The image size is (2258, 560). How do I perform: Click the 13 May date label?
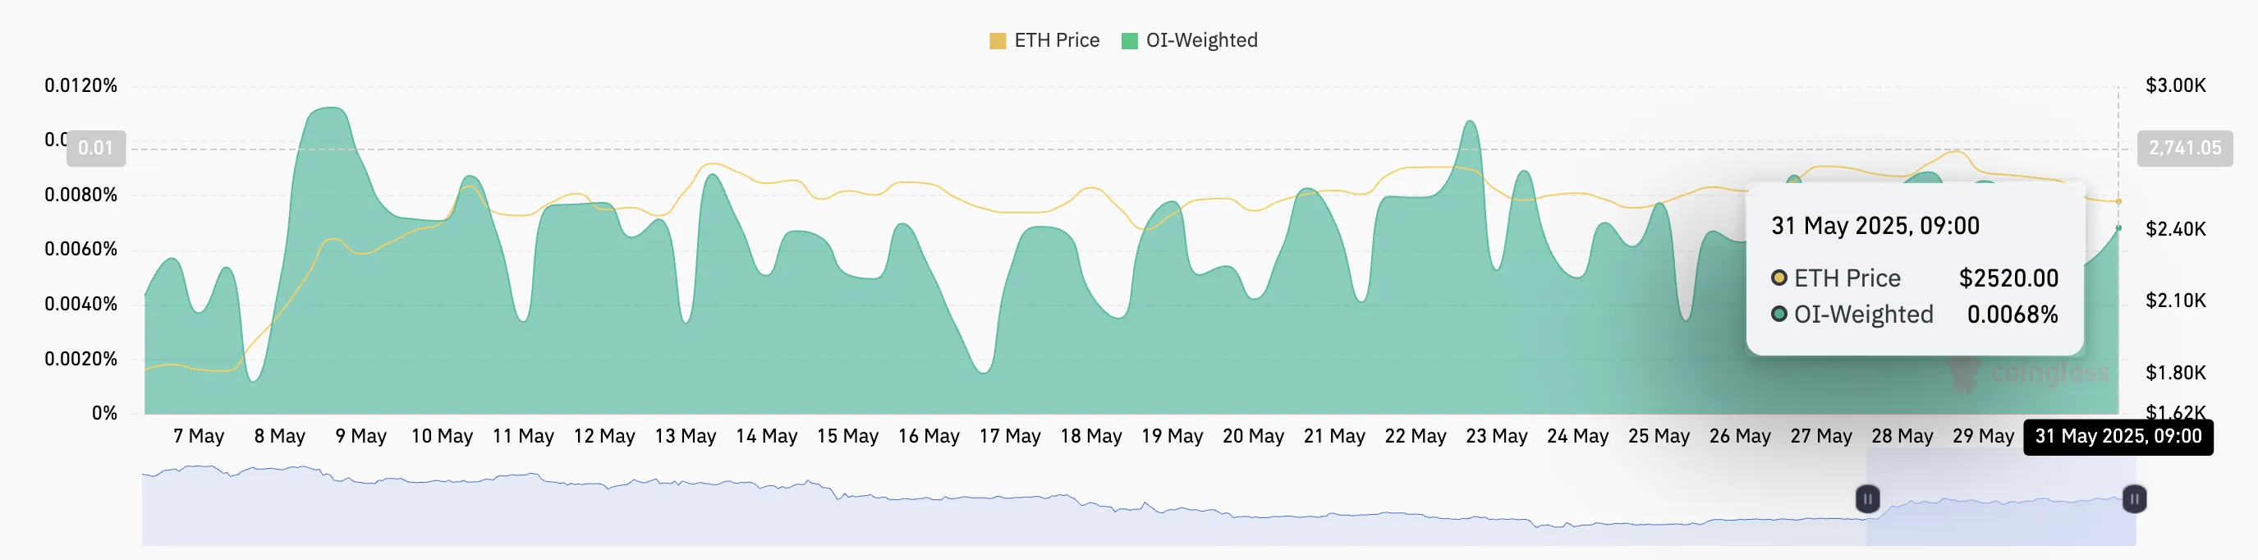(686, 437)
